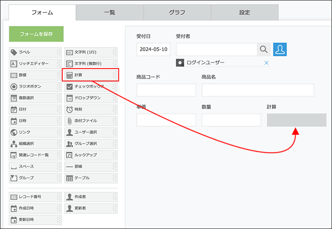Click the 受付日 date field showing 2024-05-10

coord(153,49)
